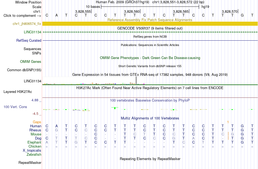This screenshot has width=258, height=169.
Task: Select the X_tropicalis species row label
Action: click(32, 151)
